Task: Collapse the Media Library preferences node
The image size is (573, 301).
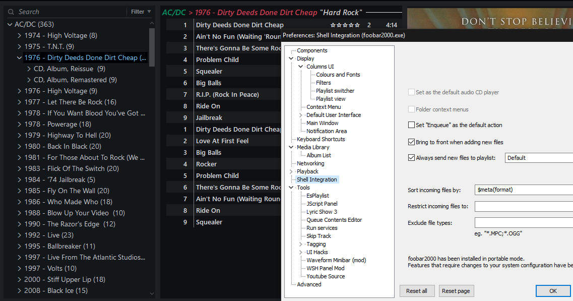Action: pyautogui.click(x=291, y=147)
